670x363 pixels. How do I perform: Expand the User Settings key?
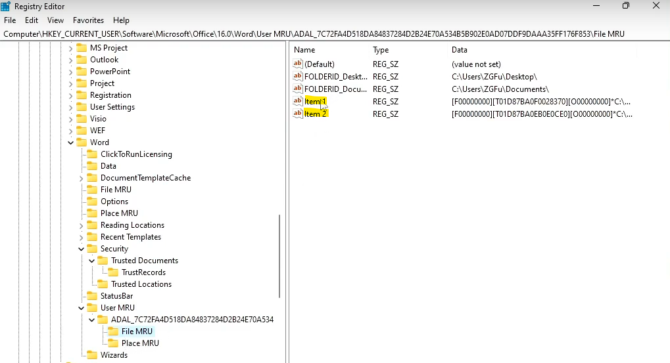coord(71,108)
